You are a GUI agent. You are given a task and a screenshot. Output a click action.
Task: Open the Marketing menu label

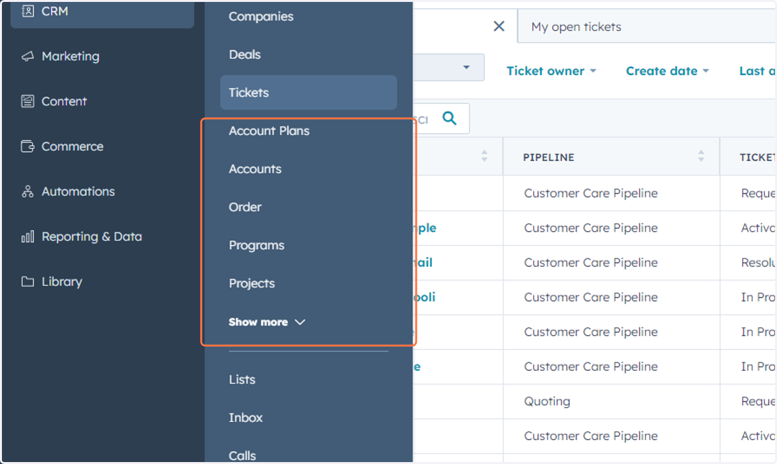71,56
